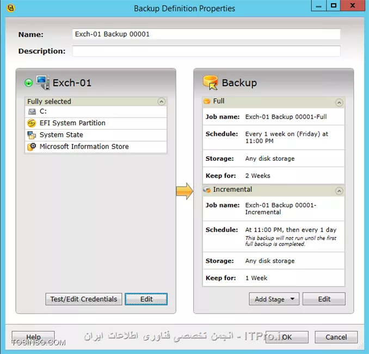Click the Full backup stage icon
The height and width of the screenshot is (354, 369).
pos(207,101)
